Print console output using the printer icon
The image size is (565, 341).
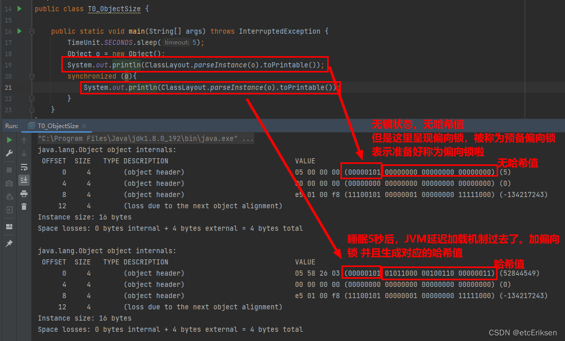[x=24, y=194]
